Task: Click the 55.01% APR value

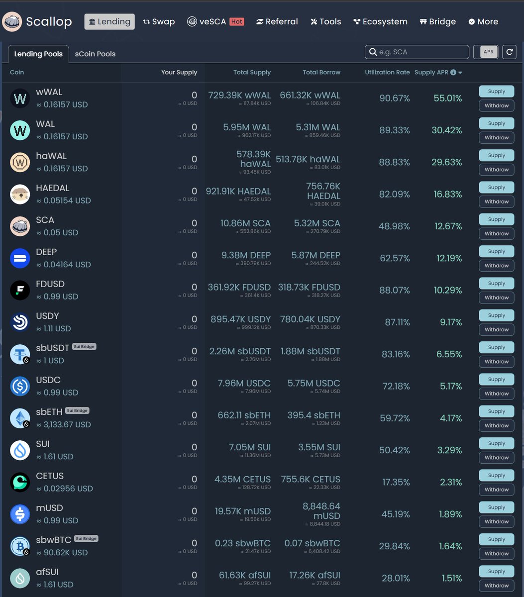Action: click(448, 99)
